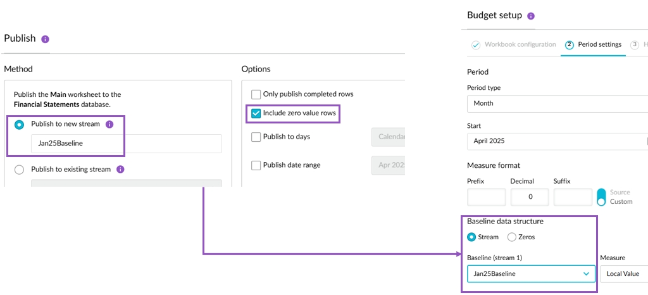Select the Zeros baseline radio button
This screenshot has height=295, width=648.
(512, 237)
